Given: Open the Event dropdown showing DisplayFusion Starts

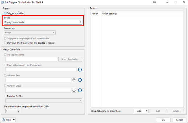Looking at the screenshot, I should (43, 22).
